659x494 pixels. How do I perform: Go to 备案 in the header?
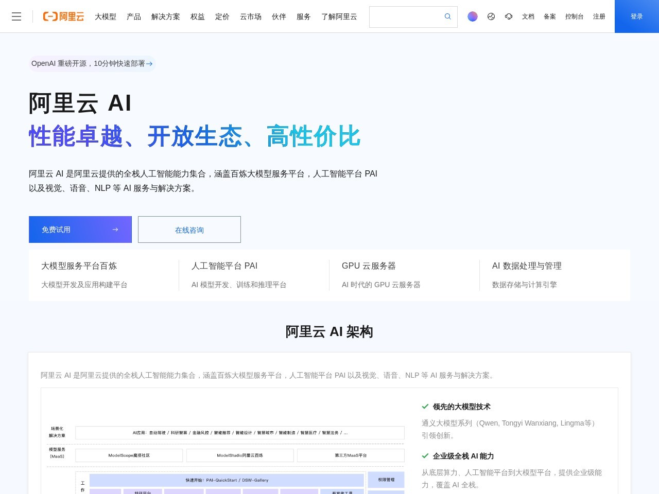pyautogui.click(x=550, y=16)
